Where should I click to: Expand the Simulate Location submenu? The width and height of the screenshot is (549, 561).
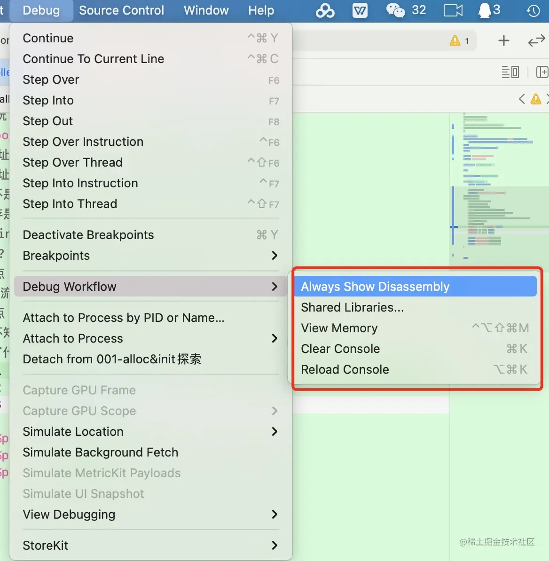[150, 432]
